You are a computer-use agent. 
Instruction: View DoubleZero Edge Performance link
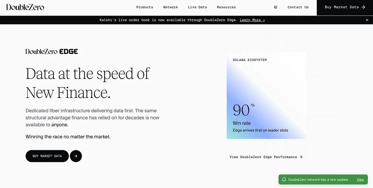(266, 157)
